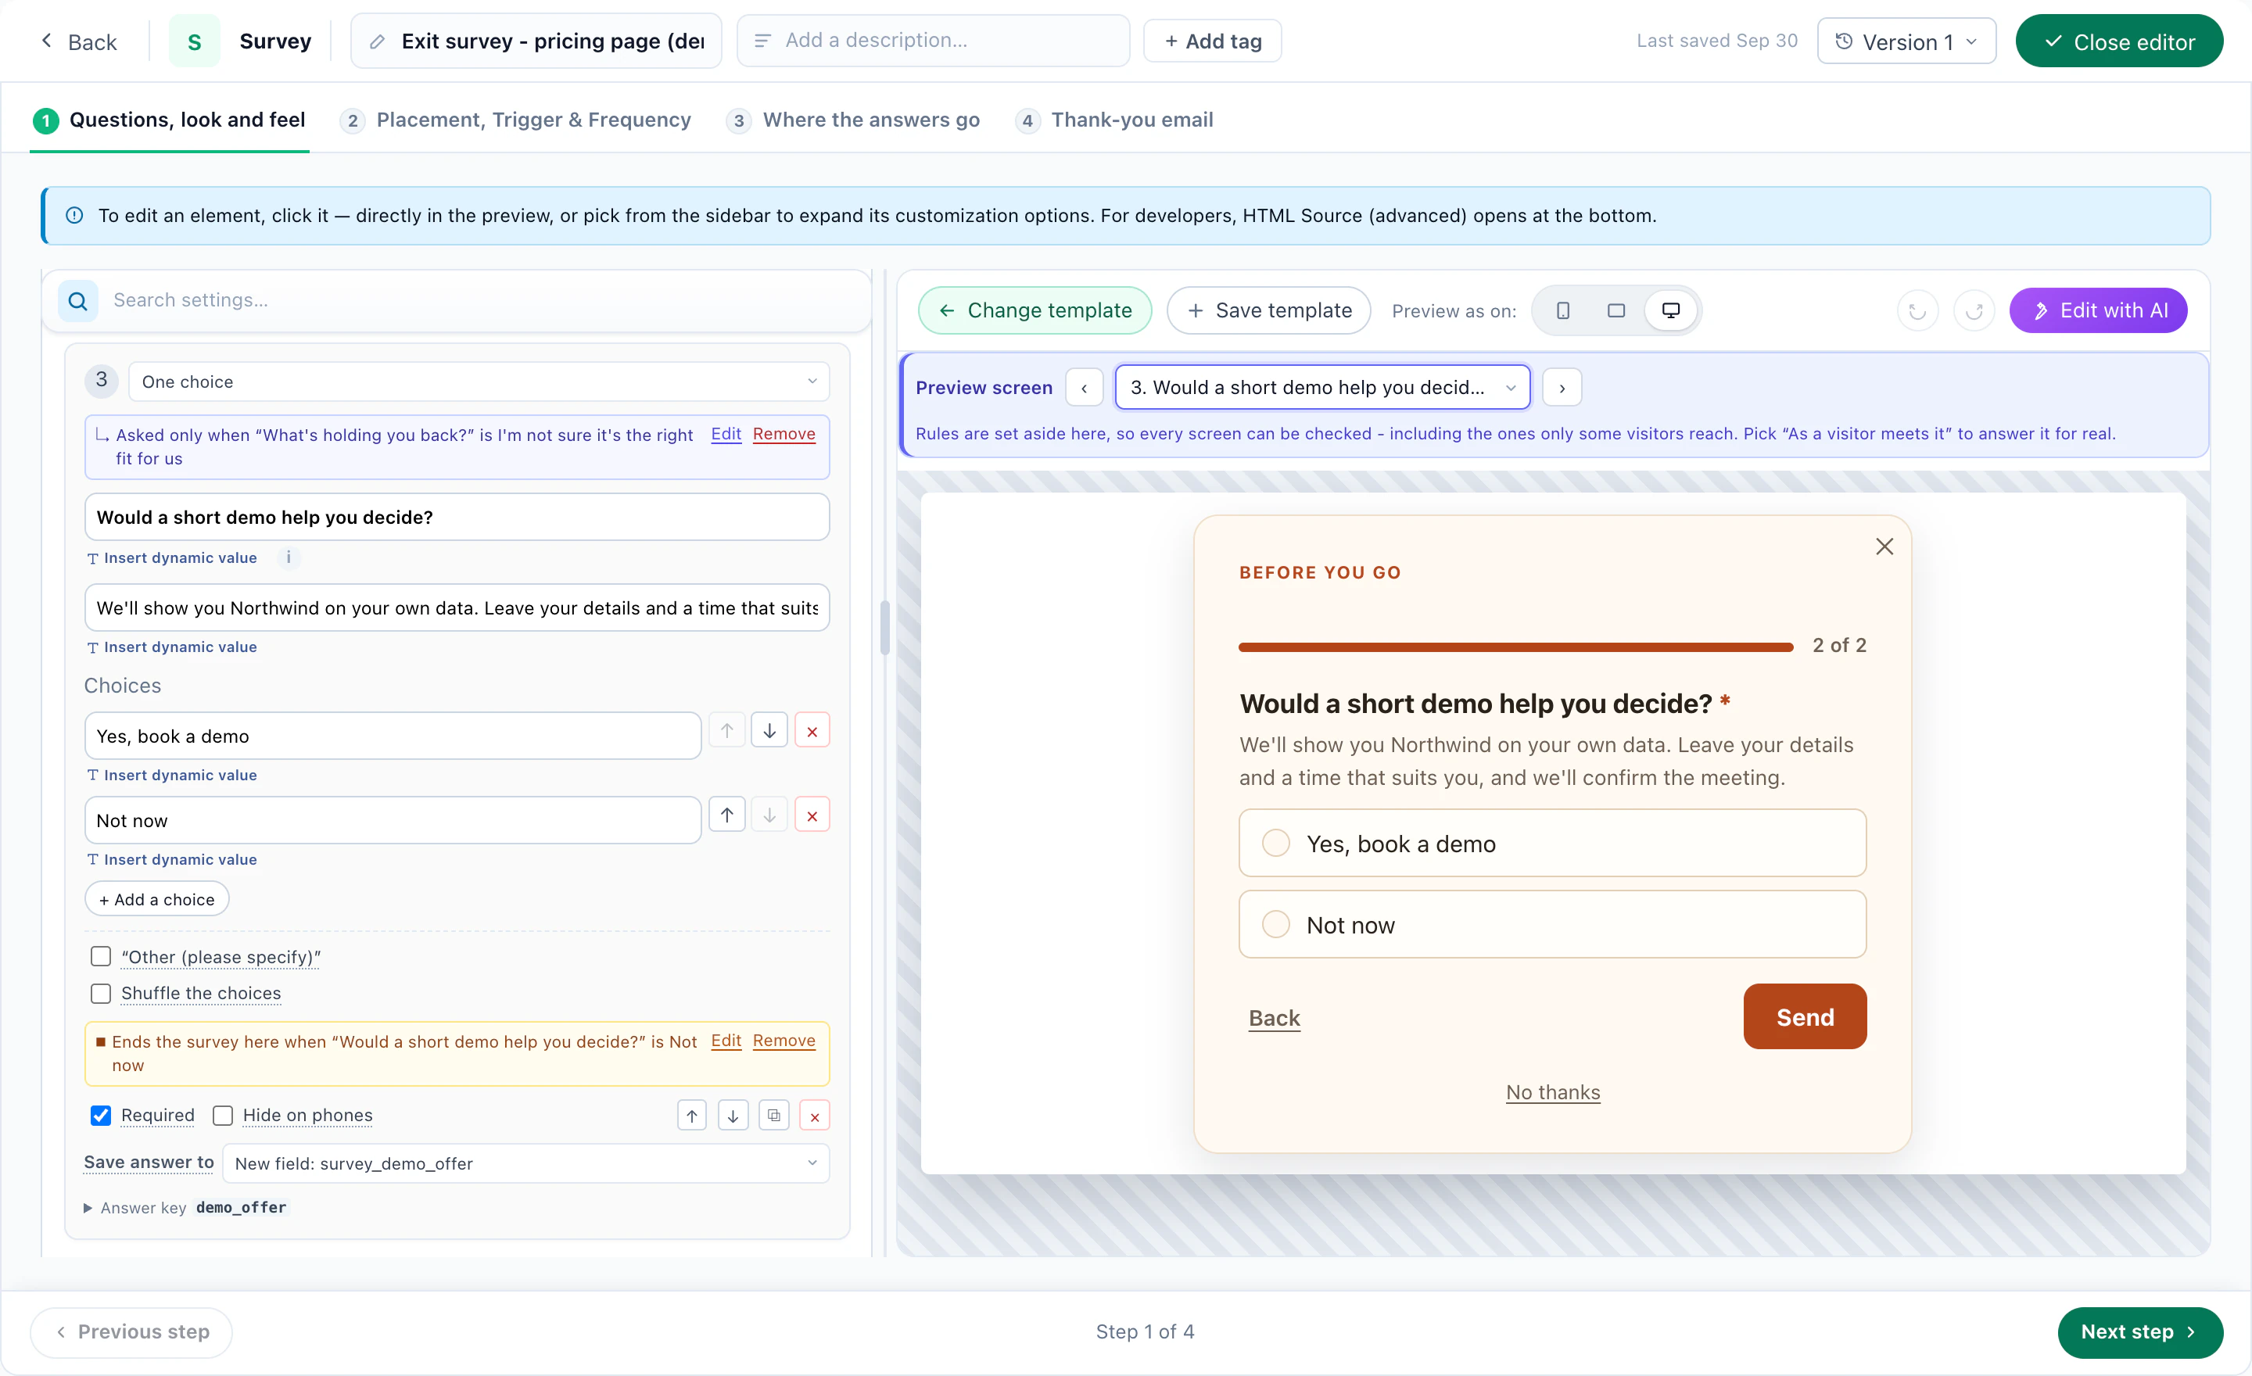Click the Add a description field

tap(933, 40)
